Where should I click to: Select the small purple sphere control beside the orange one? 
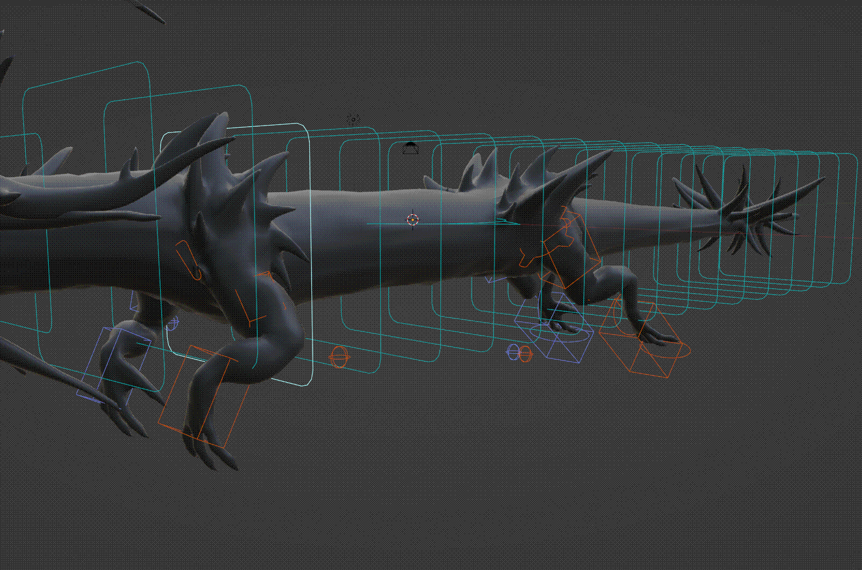513,353
